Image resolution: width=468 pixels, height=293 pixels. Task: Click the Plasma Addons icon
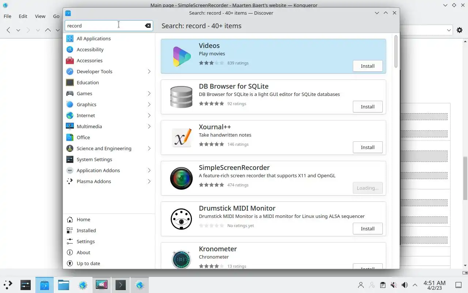[x=70, y=181]
